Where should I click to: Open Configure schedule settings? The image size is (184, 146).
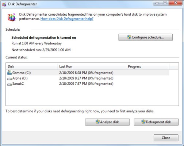(x=146, y=37)
